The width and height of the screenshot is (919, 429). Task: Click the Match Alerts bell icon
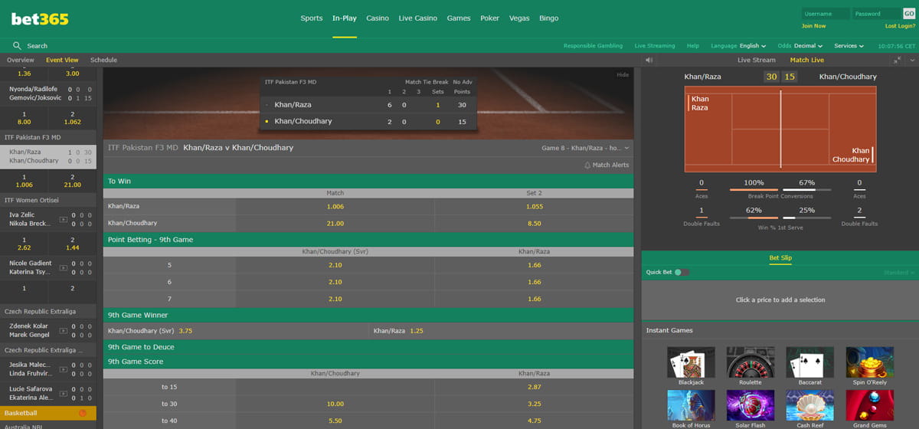[587, 165]
